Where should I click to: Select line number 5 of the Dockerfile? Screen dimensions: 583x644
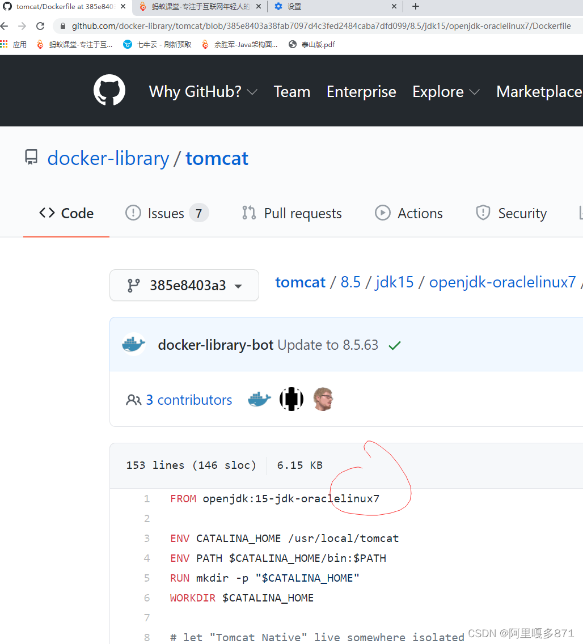(147, 578)
